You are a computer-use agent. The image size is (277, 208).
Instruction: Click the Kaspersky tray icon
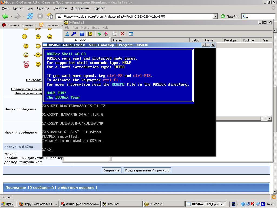tap(252, 204)
